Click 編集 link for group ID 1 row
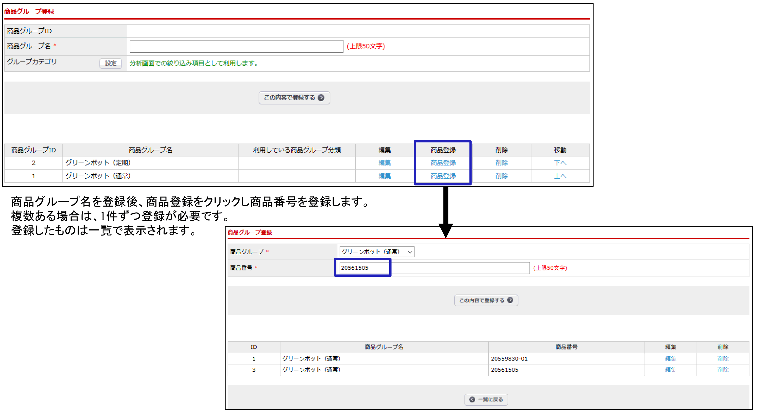 384,176
